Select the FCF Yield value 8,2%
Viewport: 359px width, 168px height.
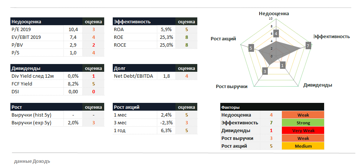click(73, 84)
